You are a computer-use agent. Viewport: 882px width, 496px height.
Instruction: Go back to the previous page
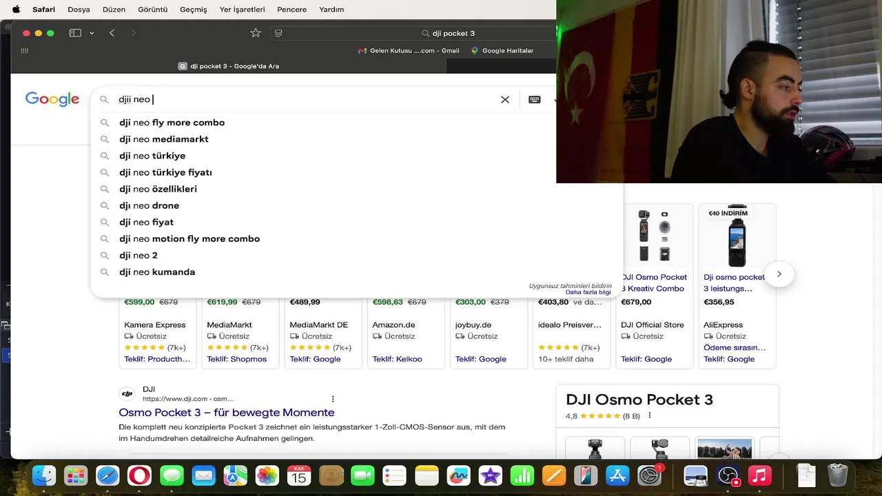112,33
